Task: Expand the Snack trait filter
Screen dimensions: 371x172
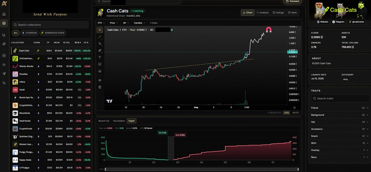Action: click(x=340, y=136)
